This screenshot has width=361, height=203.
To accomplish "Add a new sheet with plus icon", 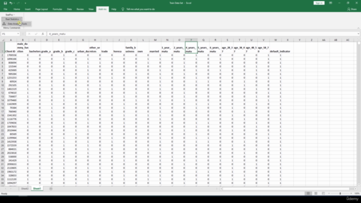I will 51,189.
